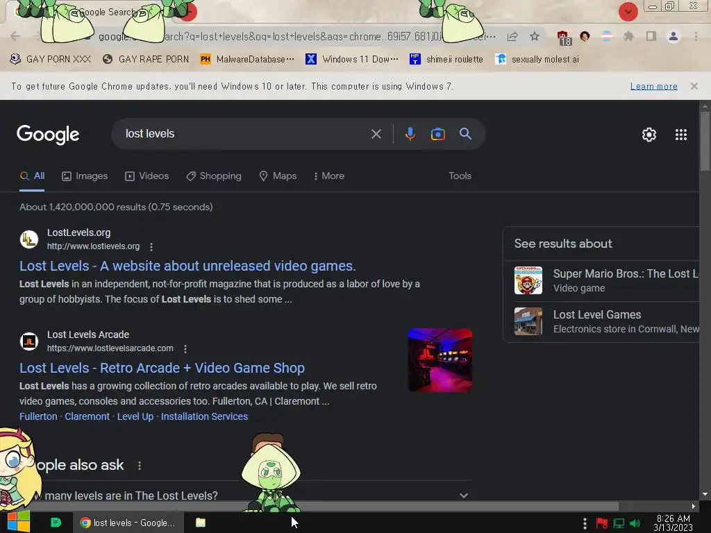
Task: Show hidden tray icons dots
Action: (585, 523)
